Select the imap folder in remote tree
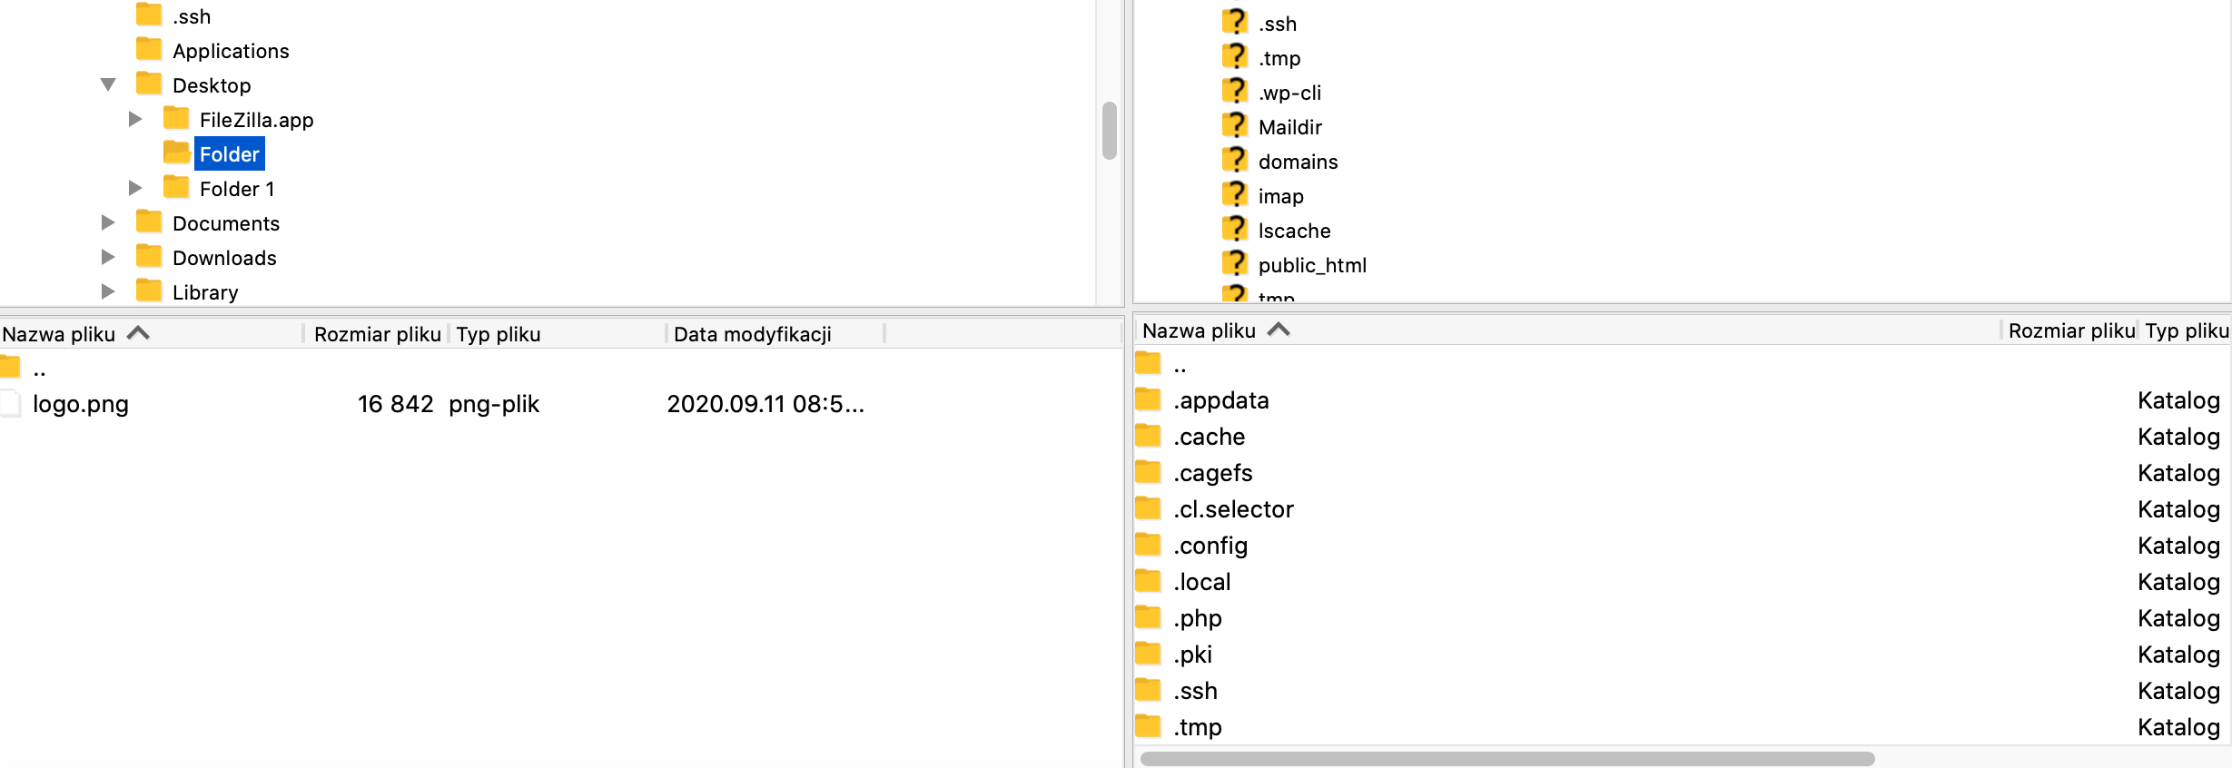The height and width of the screenshot is (768, 2232). coord(1280,196)
